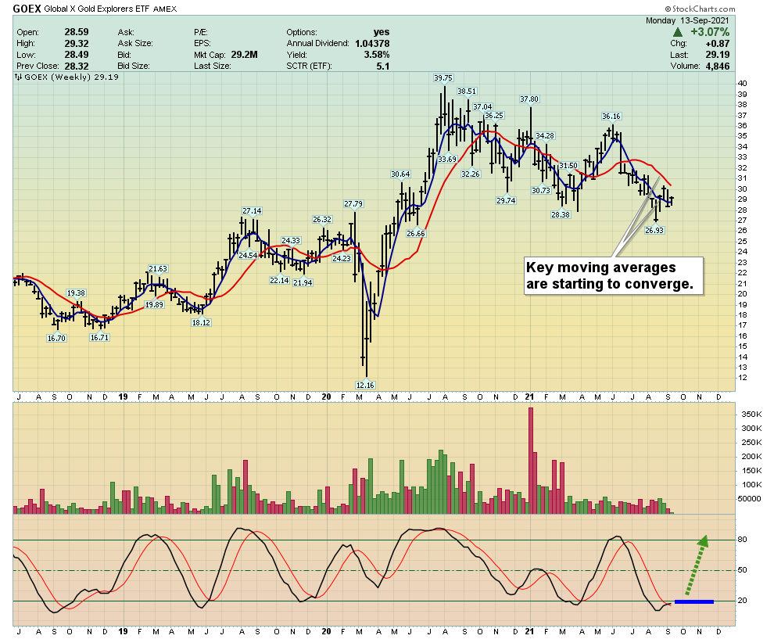Click the date 'Monday 13-Sep-2021'
This screenshot has width=774, height=639.
coord(687,20)
